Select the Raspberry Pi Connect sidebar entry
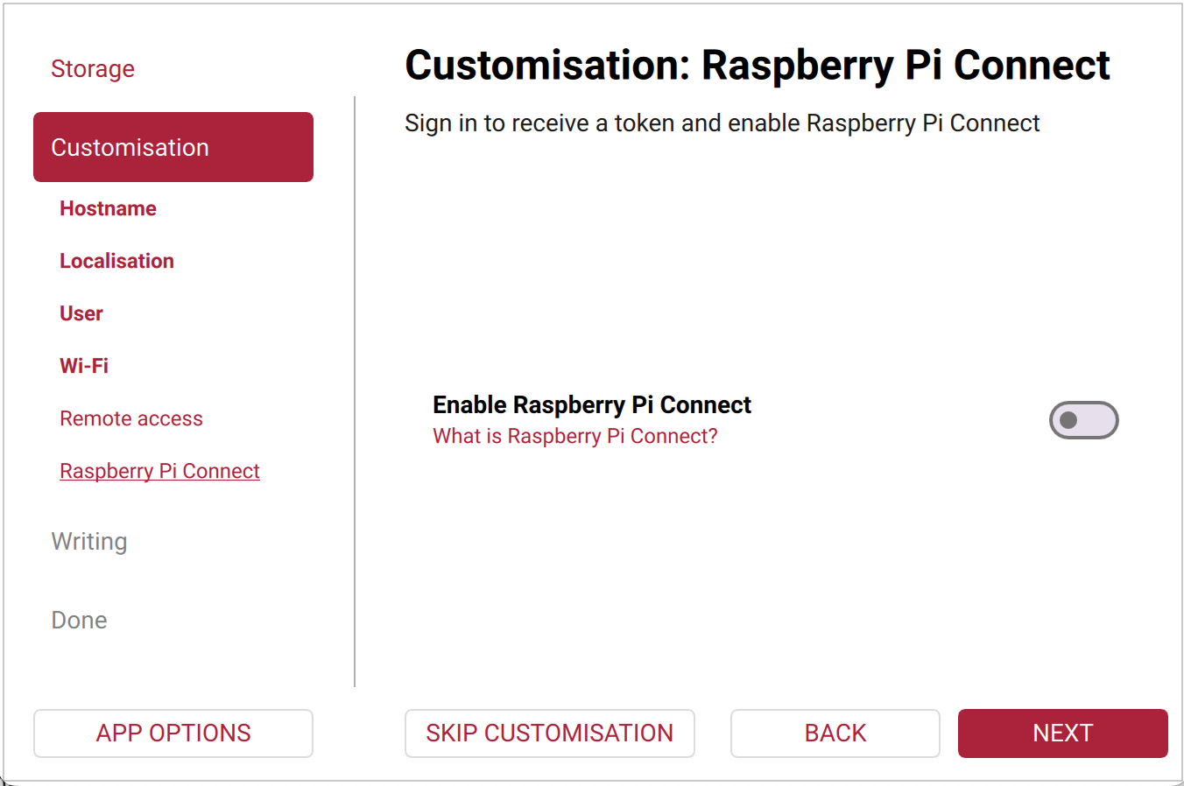 tap(159, 470)
